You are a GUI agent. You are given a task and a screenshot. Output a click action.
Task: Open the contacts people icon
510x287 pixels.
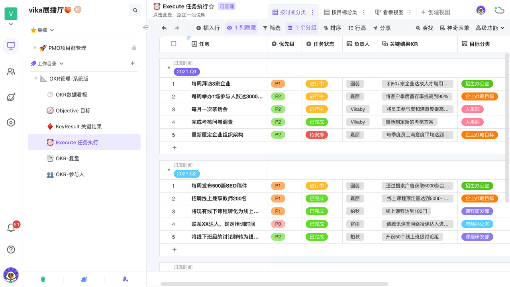coord(11,72)
